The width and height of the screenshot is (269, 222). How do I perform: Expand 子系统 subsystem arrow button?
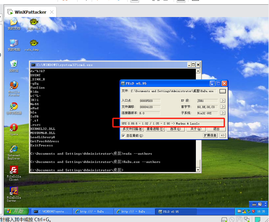223,113
